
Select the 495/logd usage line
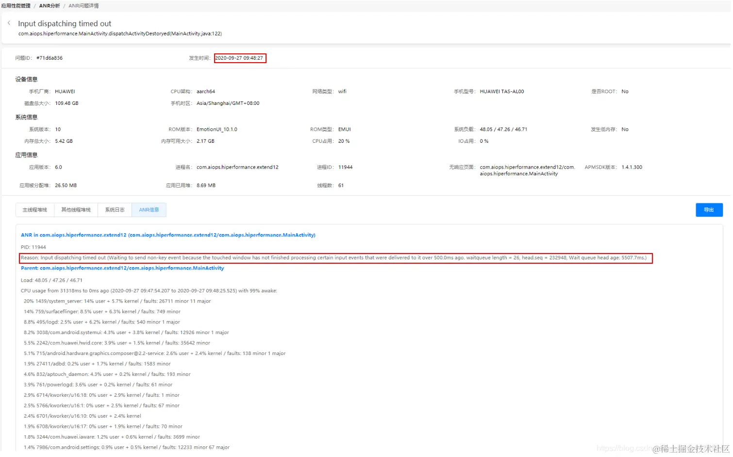[x=102, y=322]
